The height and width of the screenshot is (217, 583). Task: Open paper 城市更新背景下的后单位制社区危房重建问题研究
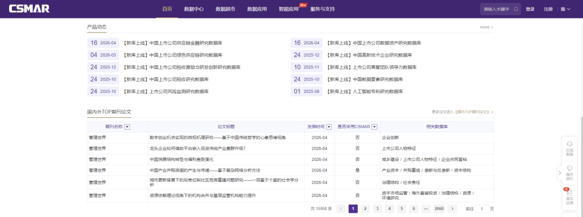point(224,182)
